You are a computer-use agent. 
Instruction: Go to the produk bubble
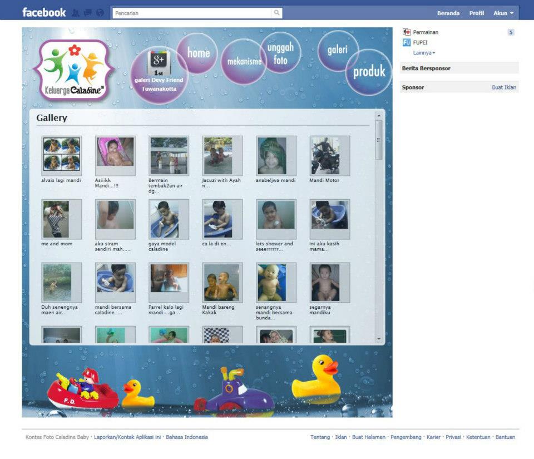point(369,72)
